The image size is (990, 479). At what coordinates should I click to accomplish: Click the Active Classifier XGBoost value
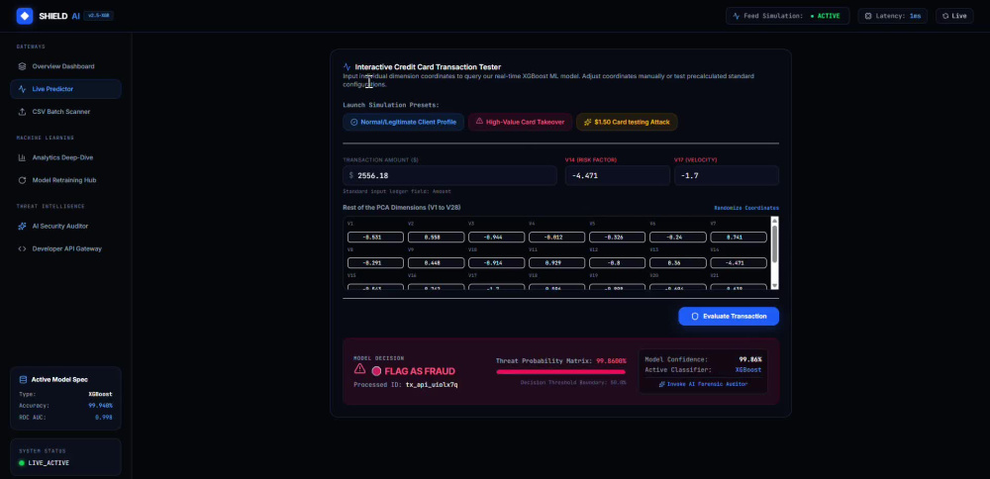click(748, 370)
